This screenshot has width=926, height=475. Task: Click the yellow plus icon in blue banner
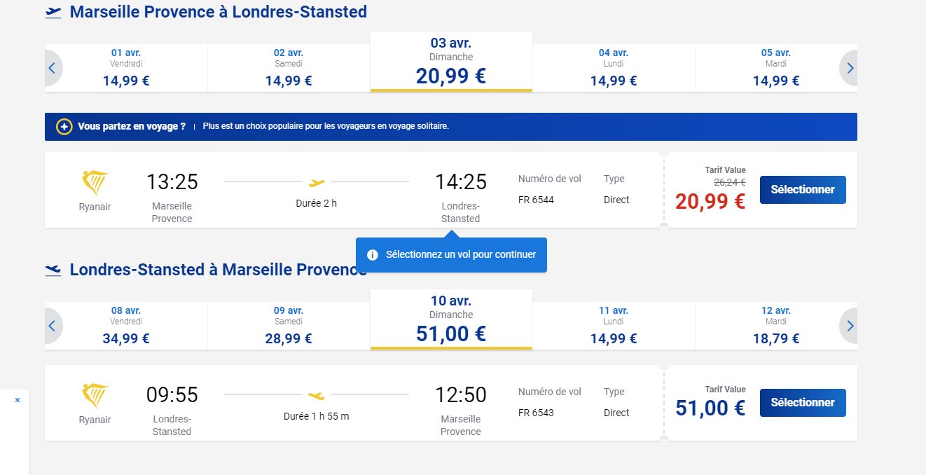(x=64, y=127)
